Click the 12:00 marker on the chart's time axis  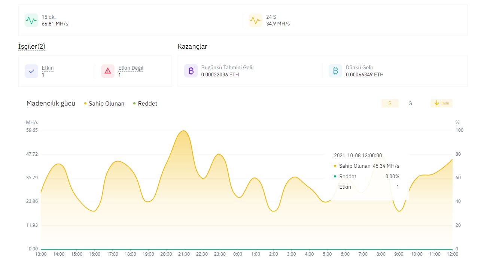click(x=453, y=254)
